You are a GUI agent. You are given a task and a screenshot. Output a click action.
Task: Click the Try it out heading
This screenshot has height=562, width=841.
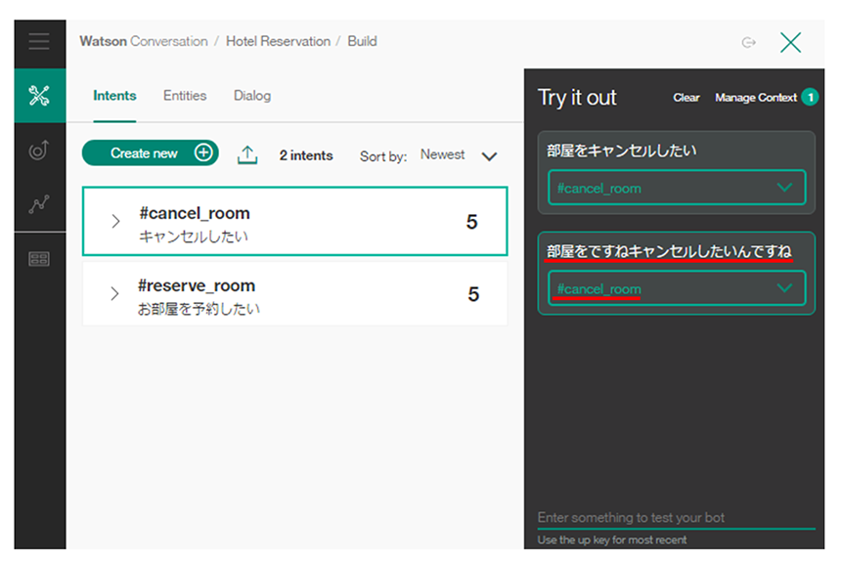pyautogui.click(x=577, y=98)
